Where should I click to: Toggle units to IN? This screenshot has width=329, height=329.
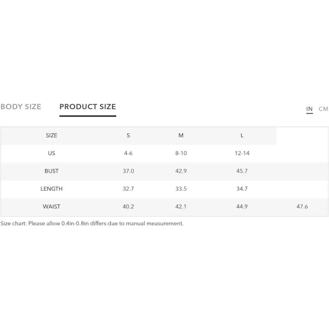309,109
